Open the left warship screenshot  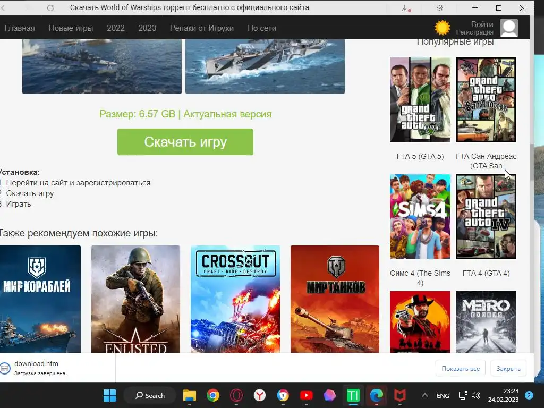pos(101,66)
